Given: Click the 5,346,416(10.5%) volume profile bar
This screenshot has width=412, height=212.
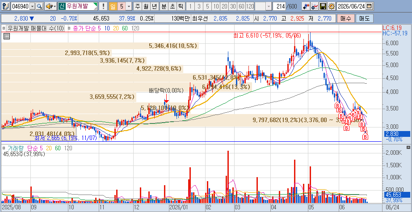Looking at the screenshot, I should [101, 46].
